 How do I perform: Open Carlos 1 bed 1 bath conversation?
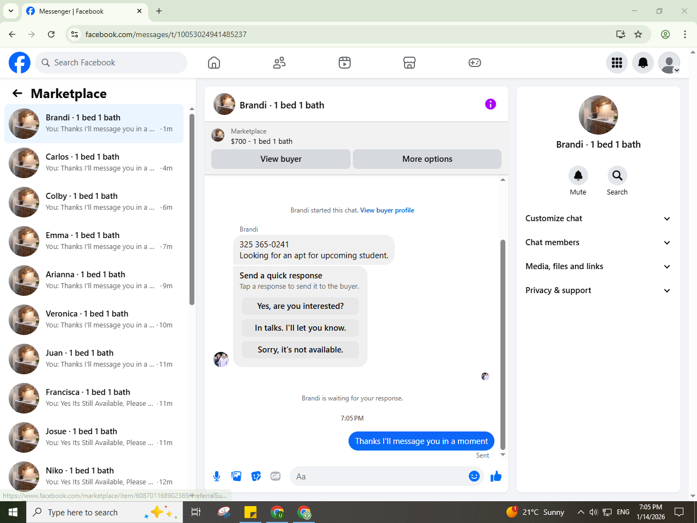94,163
